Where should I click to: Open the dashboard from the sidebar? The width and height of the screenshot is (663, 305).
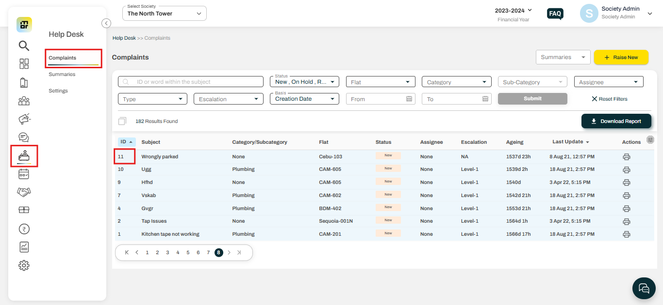click(x=23, y=63)
